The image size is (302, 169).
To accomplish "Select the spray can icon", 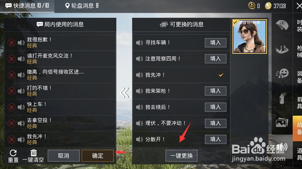I will click(x=282, y=98).
